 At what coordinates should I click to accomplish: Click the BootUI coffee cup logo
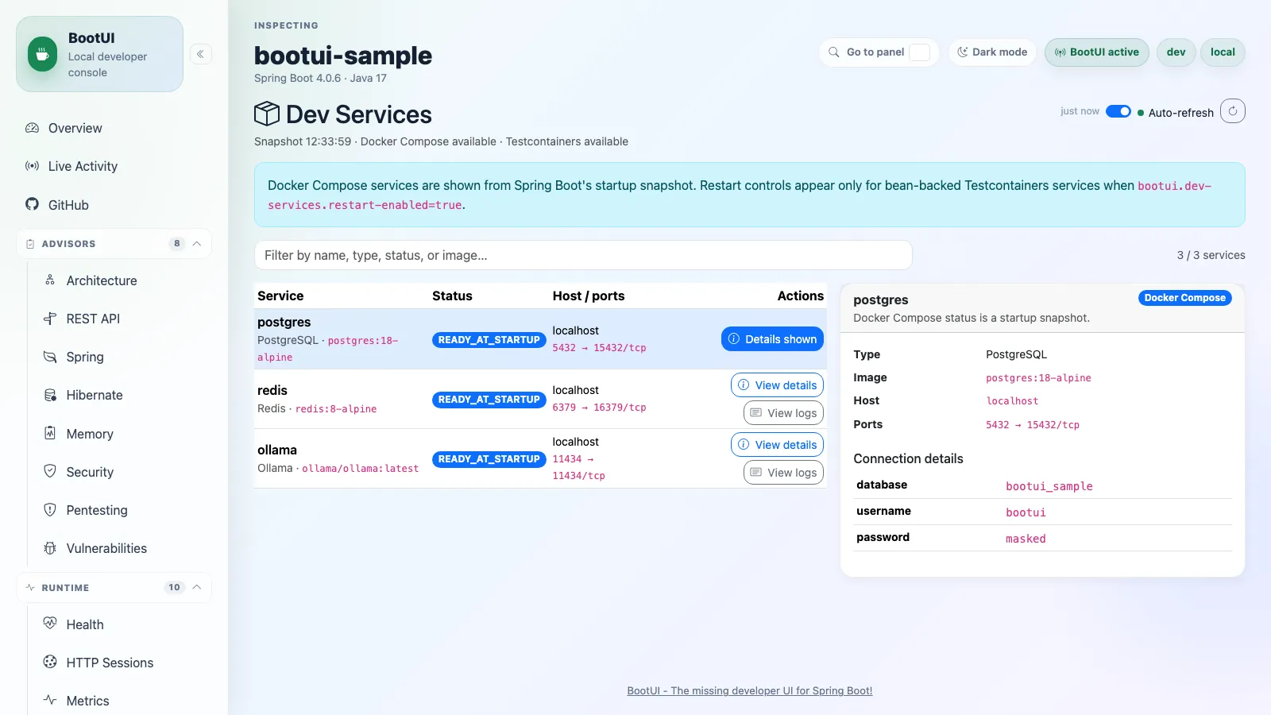pyautogui.click(x=42, y=54)
